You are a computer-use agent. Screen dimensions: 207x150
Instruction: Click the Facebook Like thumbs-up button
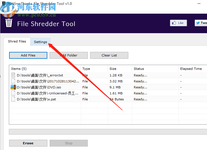[178, 23]
